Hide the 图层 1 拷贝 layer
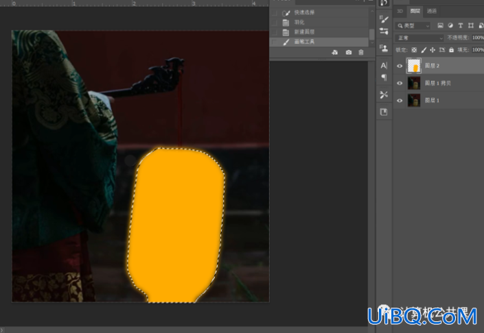This screenshot has width=484, height=333. click(x=400, y=83)
